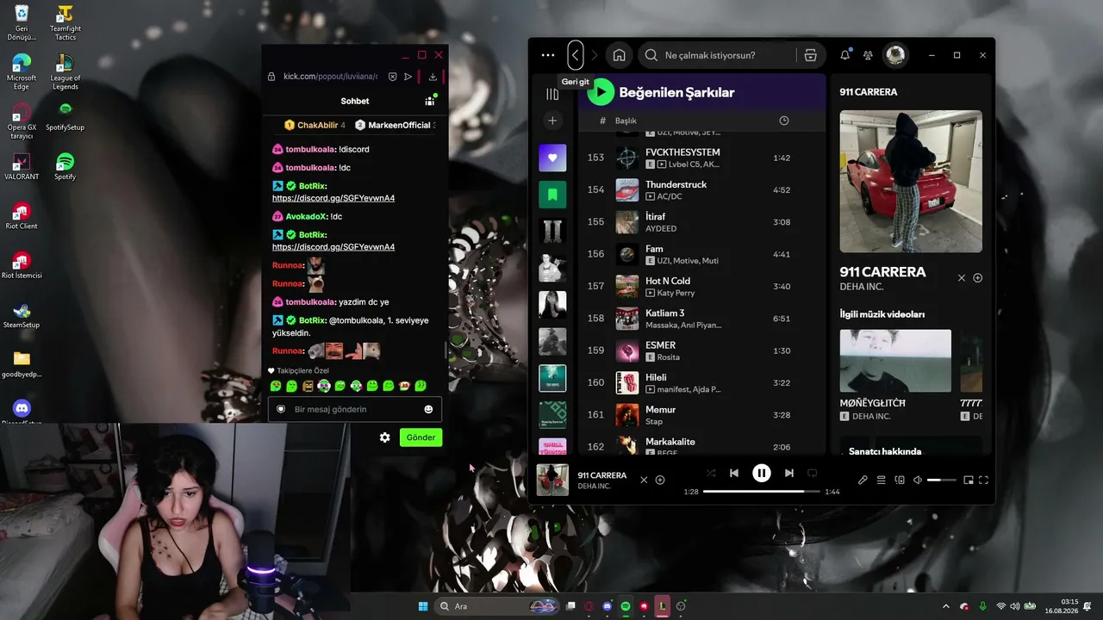Dismiss 911 CARRERA with the player bar X icon
The height and width of the screenshot is (620, 1103).
(x=644, y=480)
